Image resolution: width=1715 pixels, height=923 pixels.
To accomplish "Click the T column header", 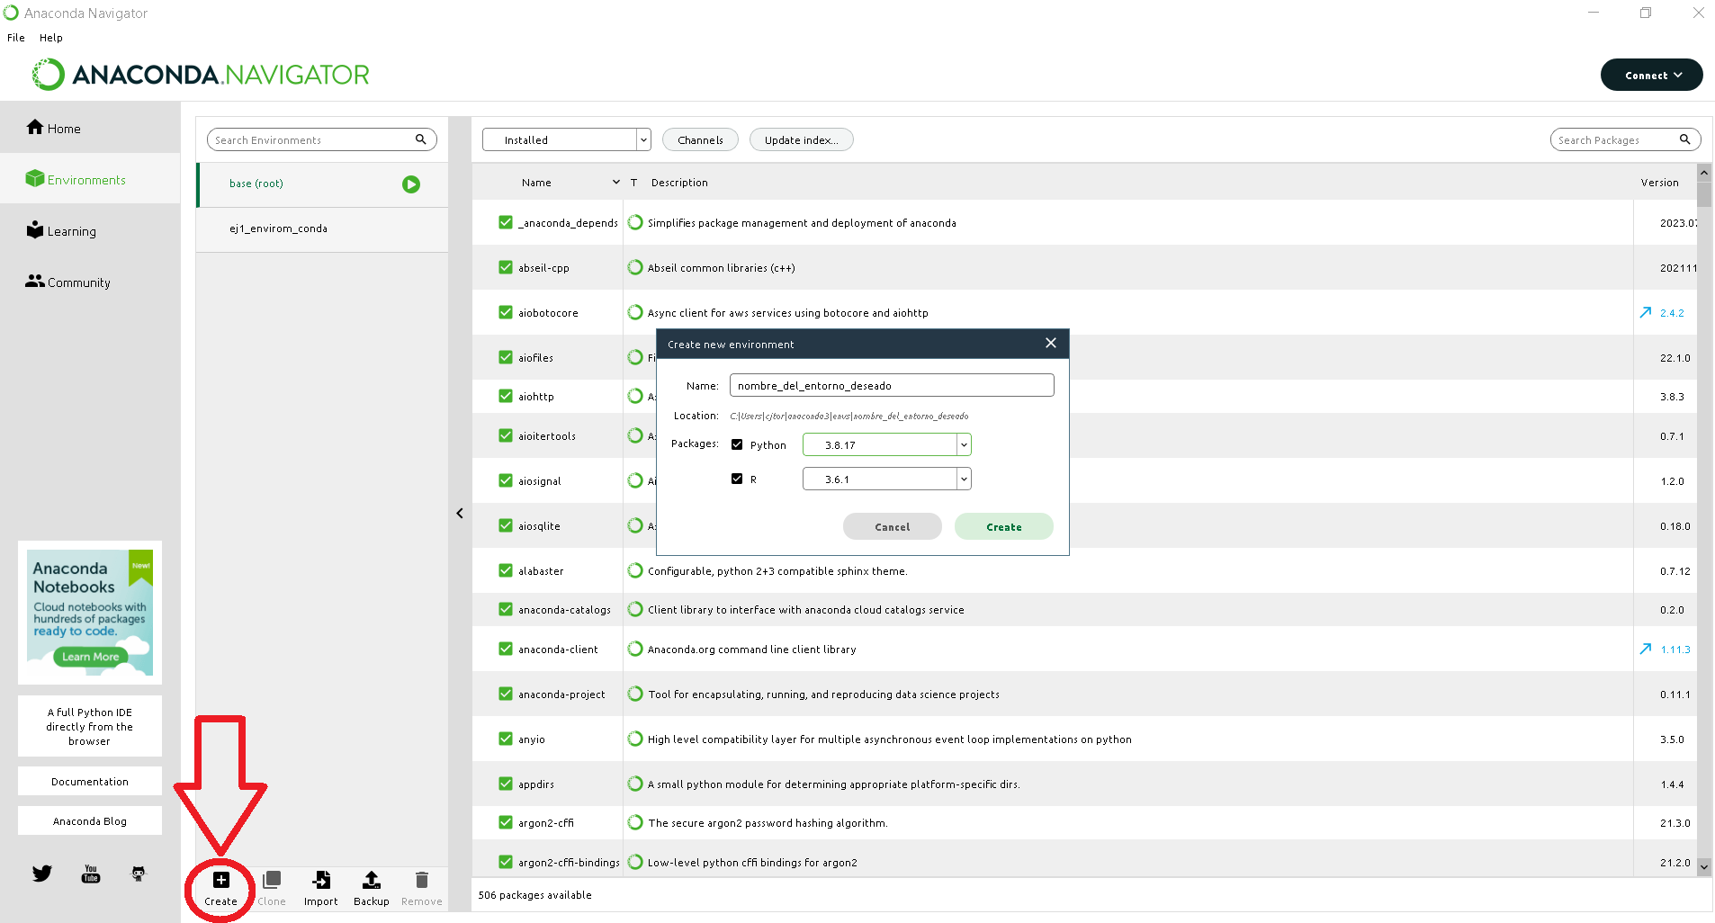I will click(x=633, y=182).
